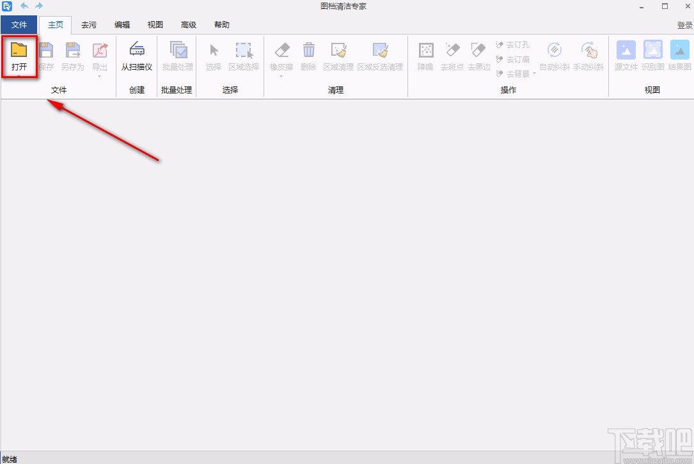Click the 批量处理 batch processing icon

177,51
